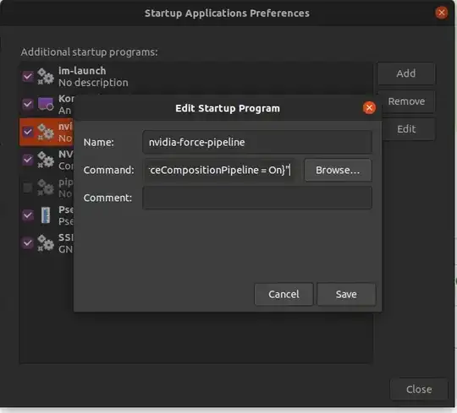Click into the Command text field

[219, 170]
